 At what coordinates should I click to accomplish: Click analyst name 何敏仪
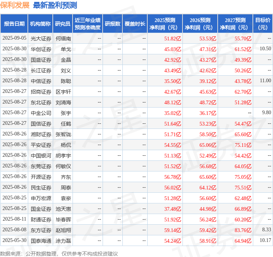pos(63,166)
